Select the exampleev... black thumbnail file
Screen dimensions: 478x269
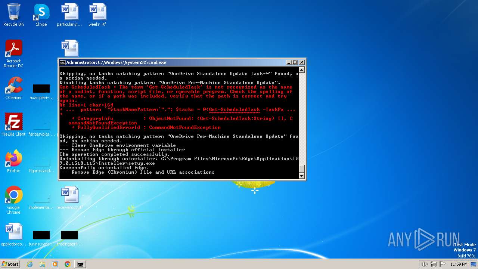click(x=41, y=92)
